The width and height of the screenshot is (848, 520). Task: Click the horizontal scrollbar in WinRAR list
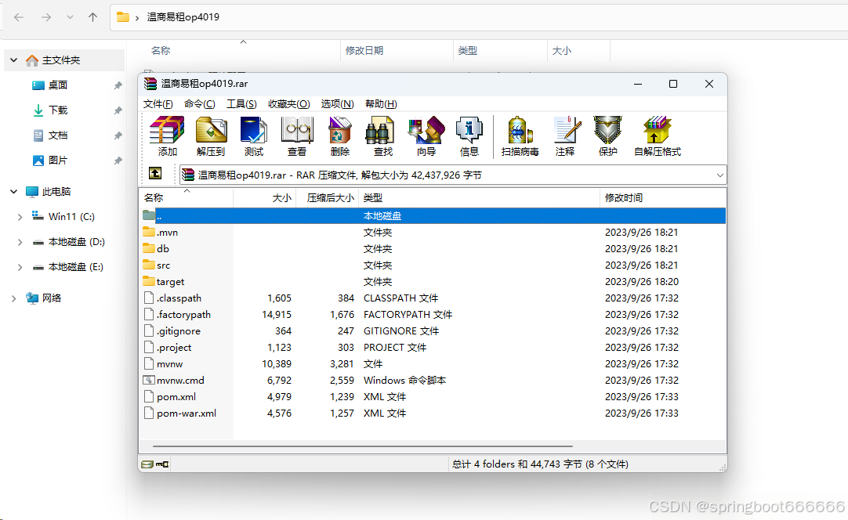362,446
